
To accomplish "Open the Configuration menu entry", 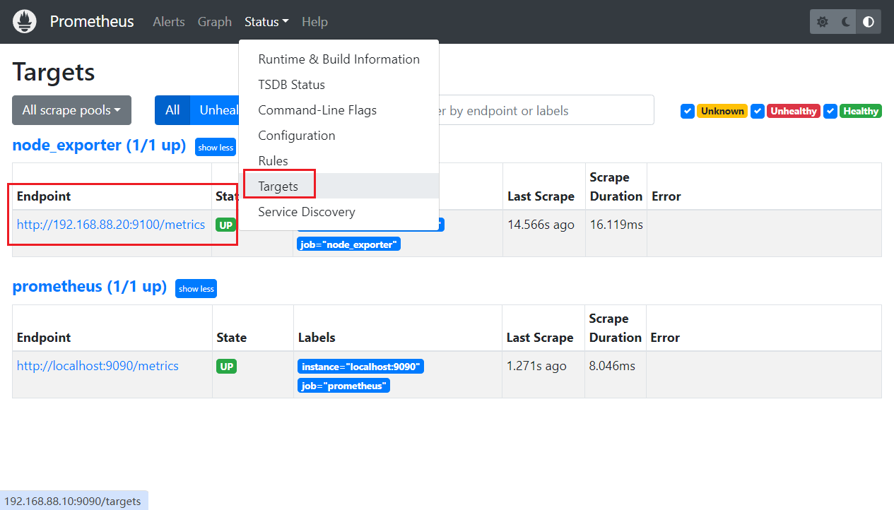I will pos(339,136).
